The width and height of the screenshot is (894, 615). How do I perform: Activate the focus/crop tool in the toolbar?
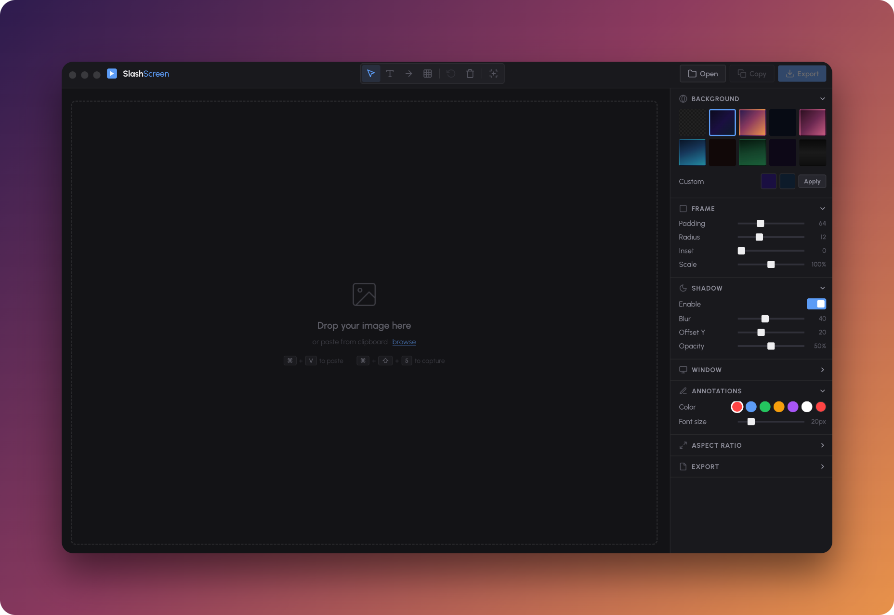coord(493,73)
